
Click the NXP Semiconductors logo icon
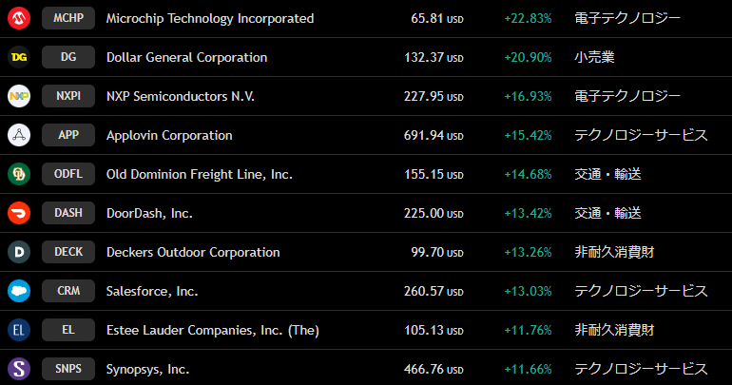click(19, 96)
